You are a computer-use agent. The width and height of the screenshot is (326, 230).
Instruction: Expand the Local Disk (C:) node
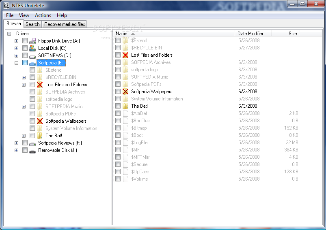(x=16, y=48)
